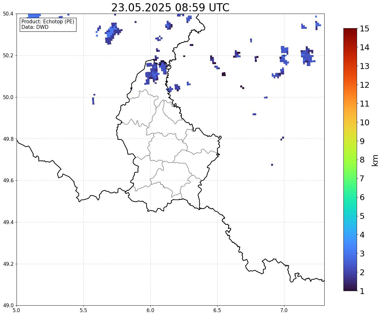Click the y-axis latitude label 49.2
Image resolution: width=382 pixels, height=316 pixels.
pyautogui.click(x=8, y=264)
